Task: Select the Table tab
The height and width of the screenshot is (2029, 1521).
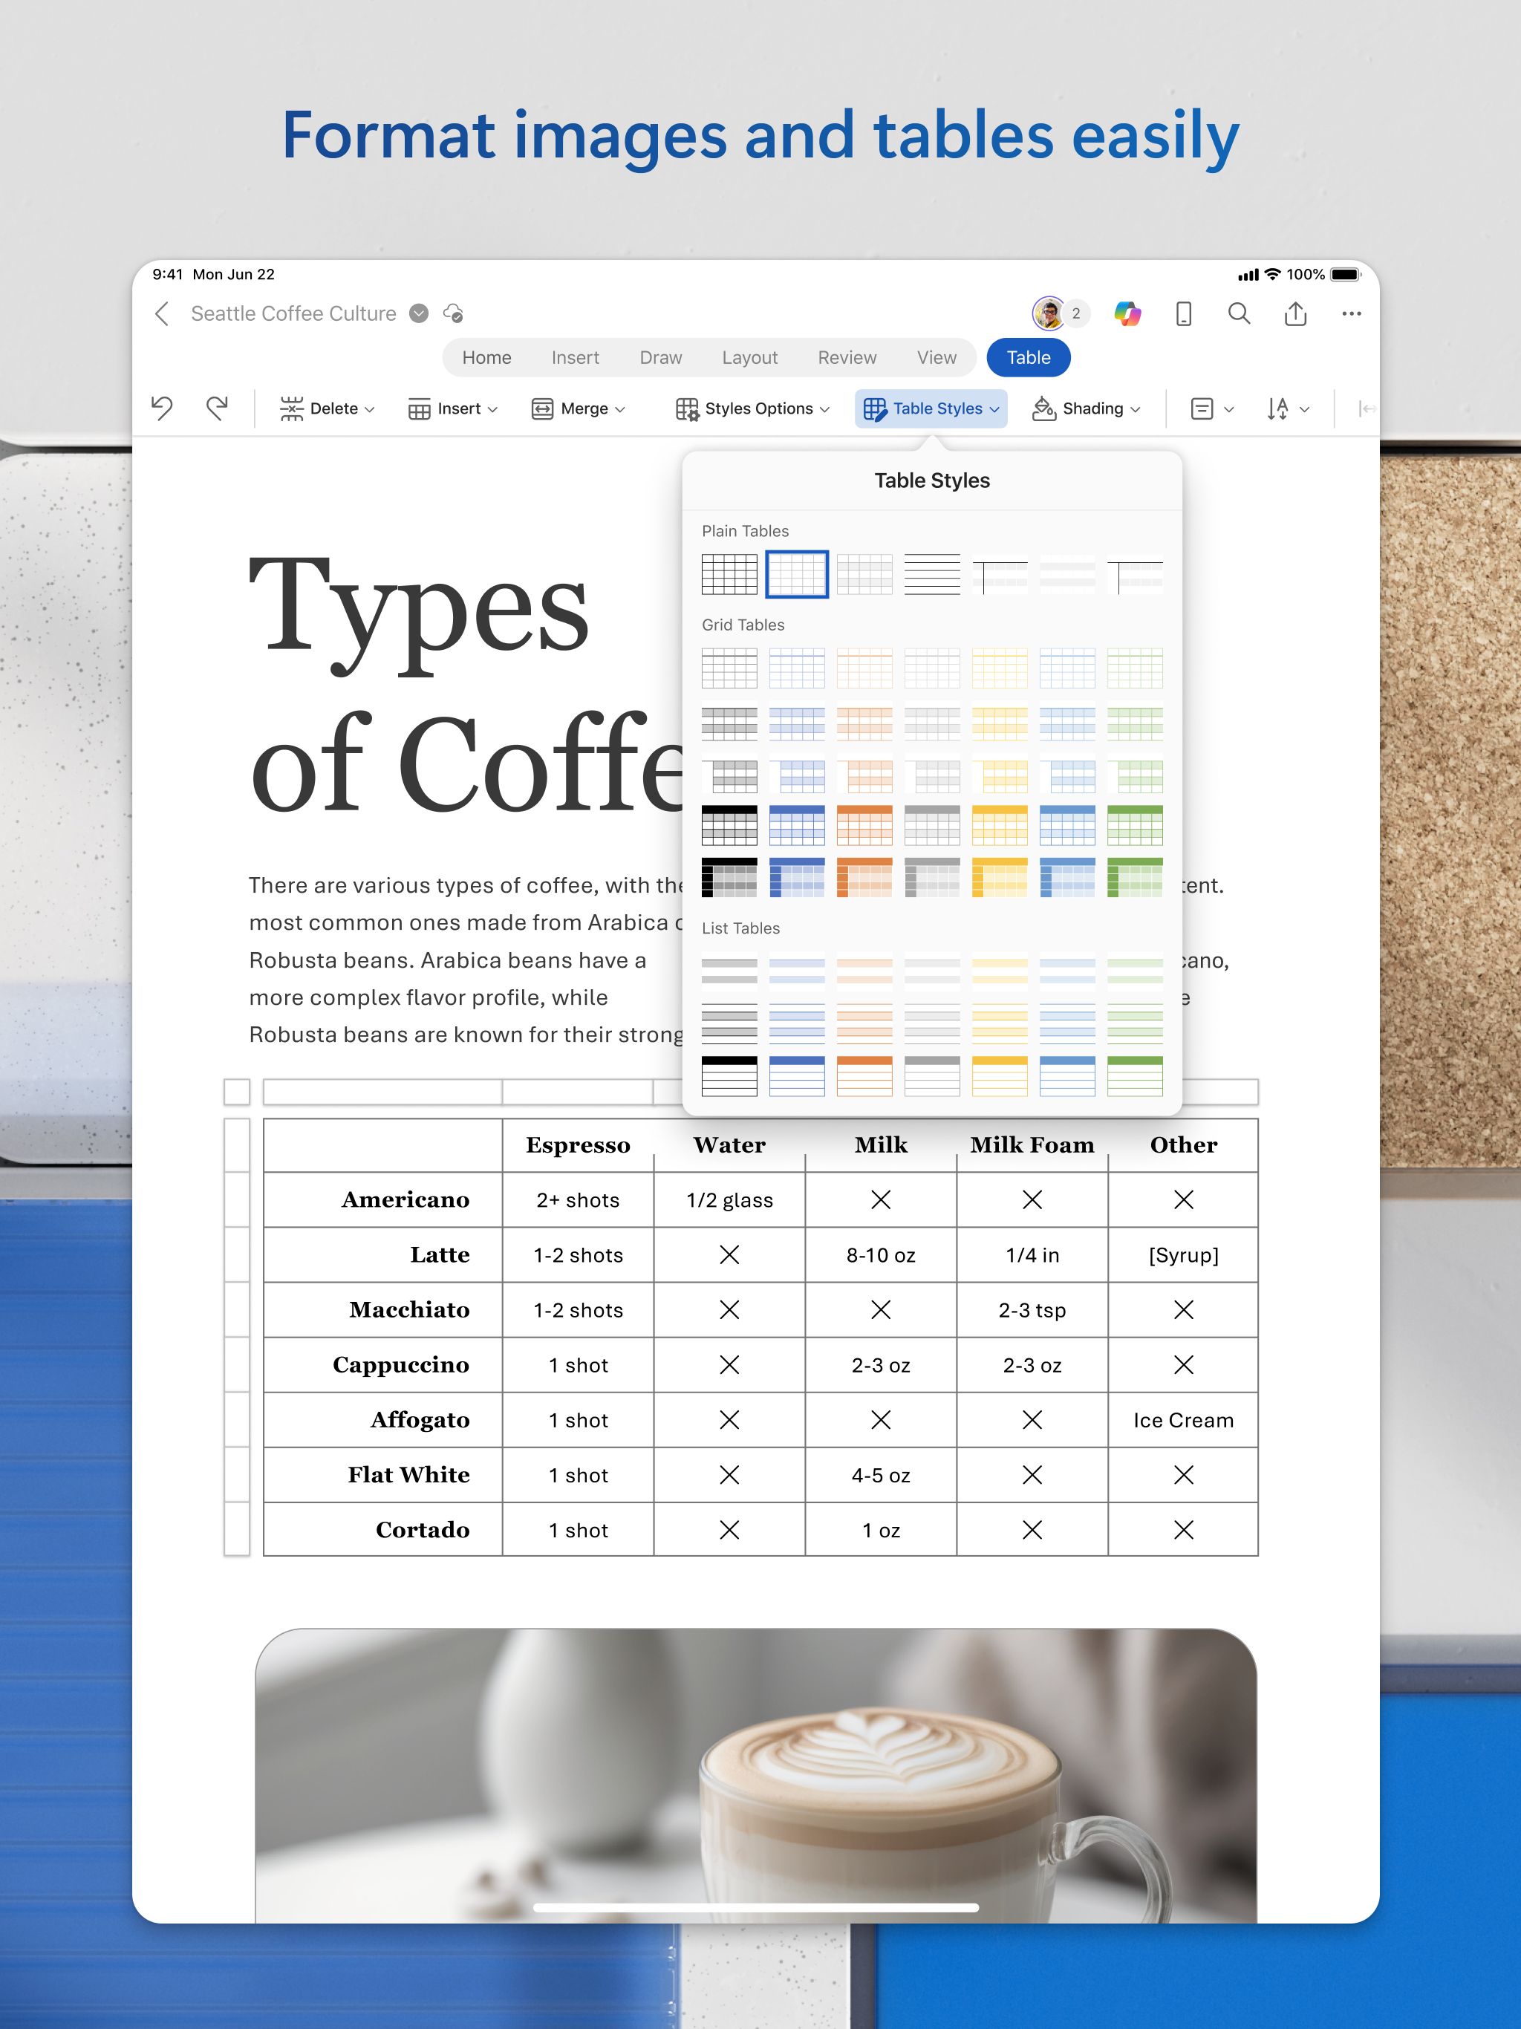Action: point(1029,358)
